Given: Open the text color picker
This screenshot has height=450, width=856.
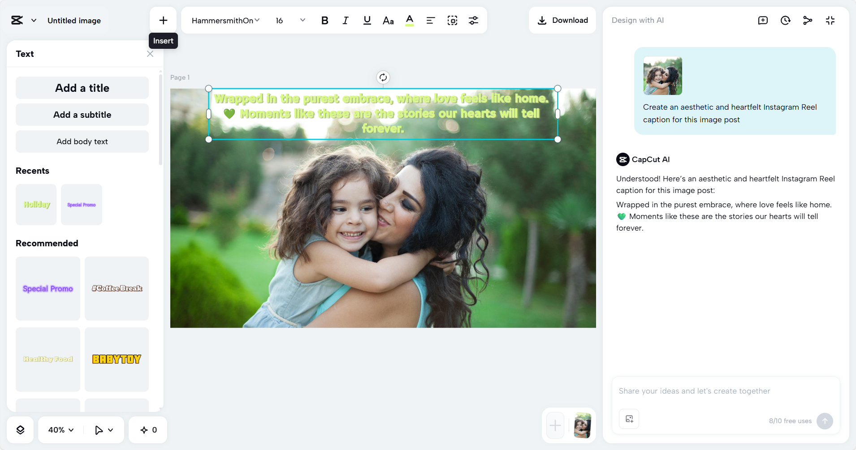Looking at the screenshot, I should pyautogui.click(x=410, y=21).
